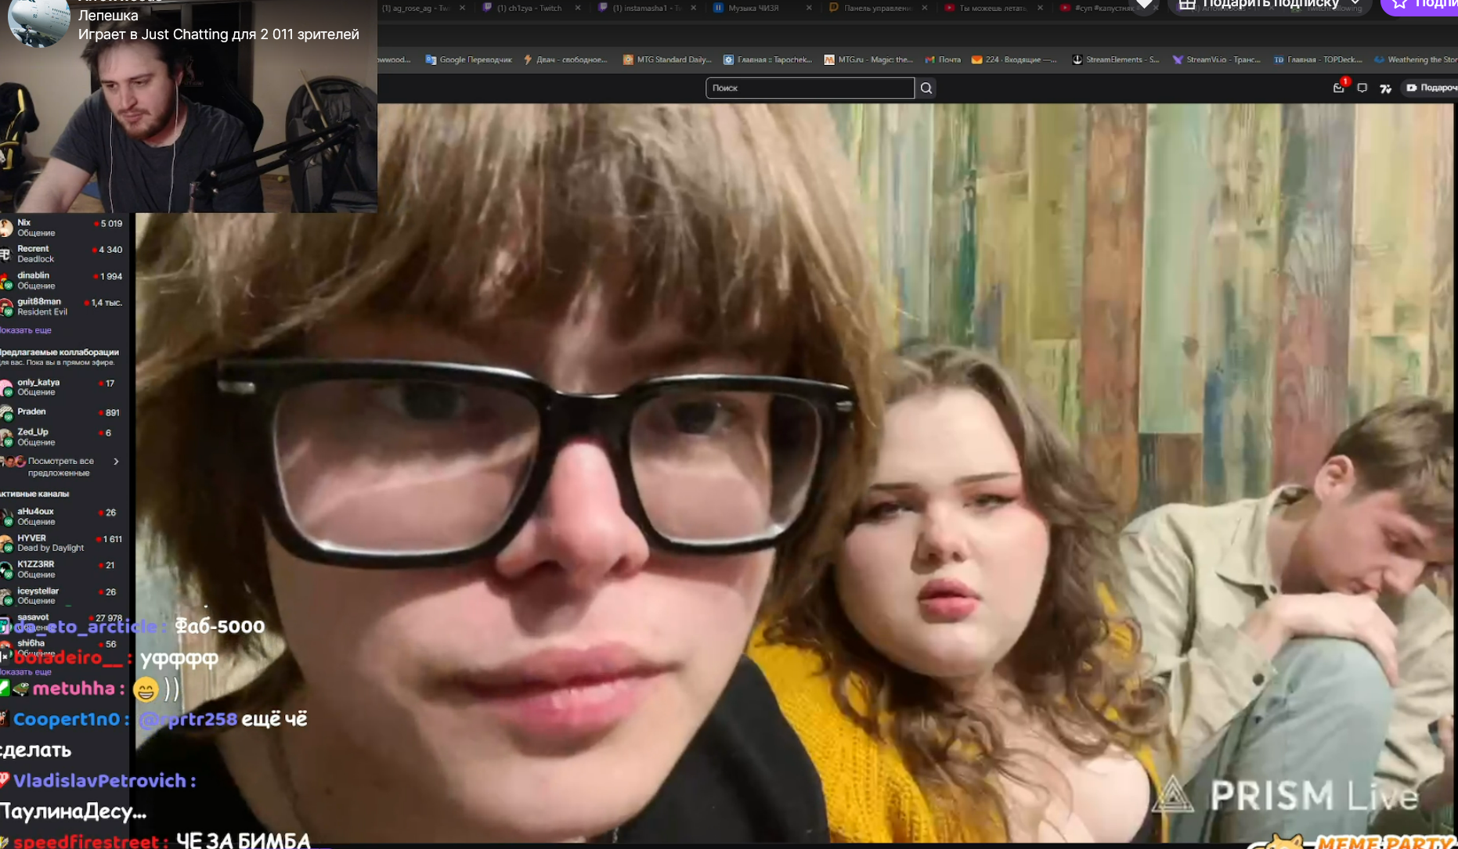The width and height of the screenshot is (1458, 849).
Task: Open the whispers speech-bubble icon
Action: (1362, 88)
